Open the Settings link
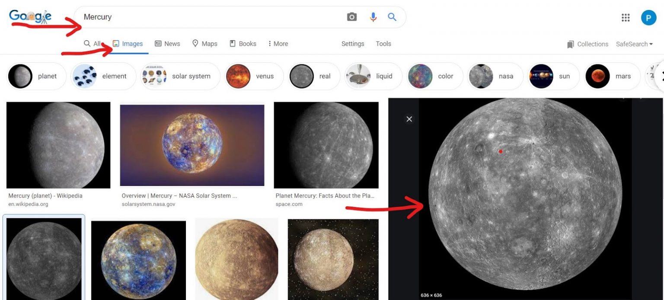 [x=353, y=44]
